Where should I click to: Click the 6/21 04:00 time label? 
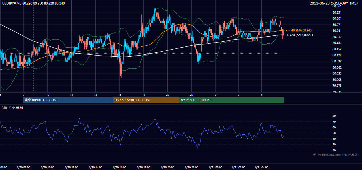[x=262, y=167]
